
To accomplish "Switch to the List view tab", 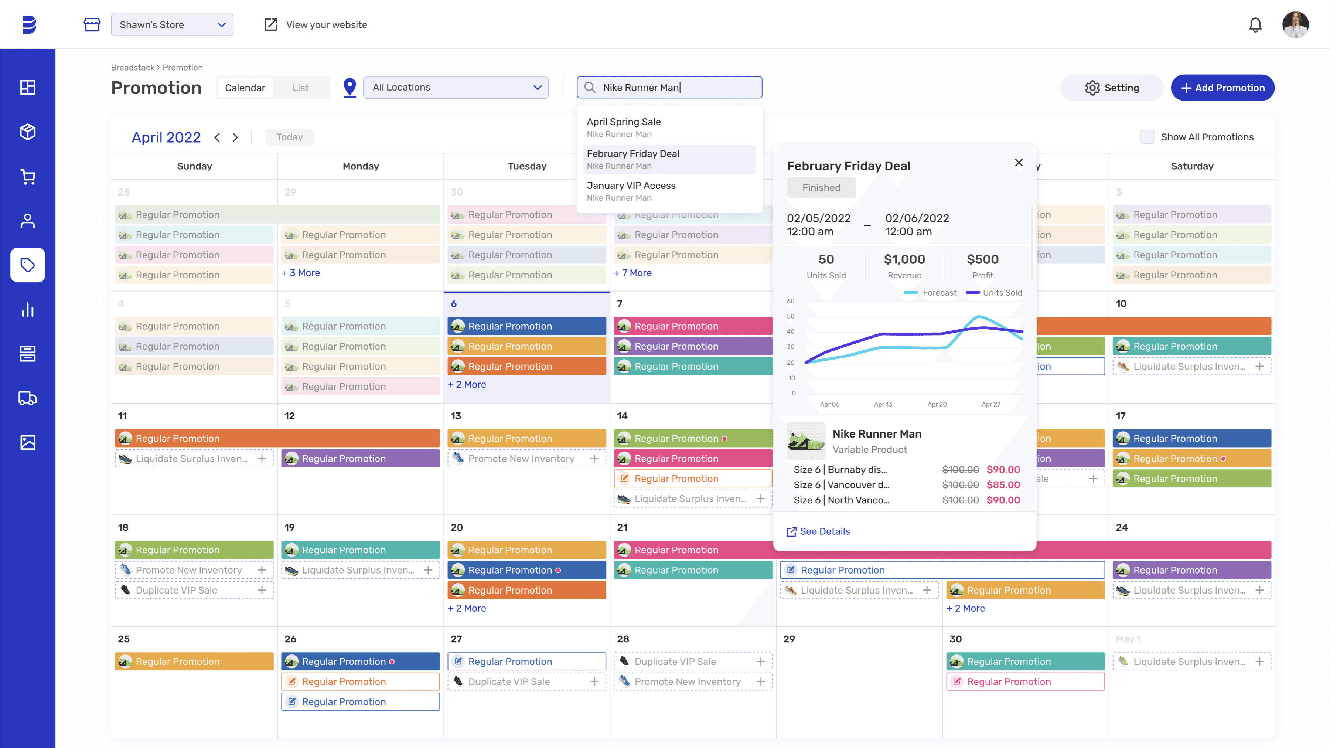I will click(x=300, y=88).
